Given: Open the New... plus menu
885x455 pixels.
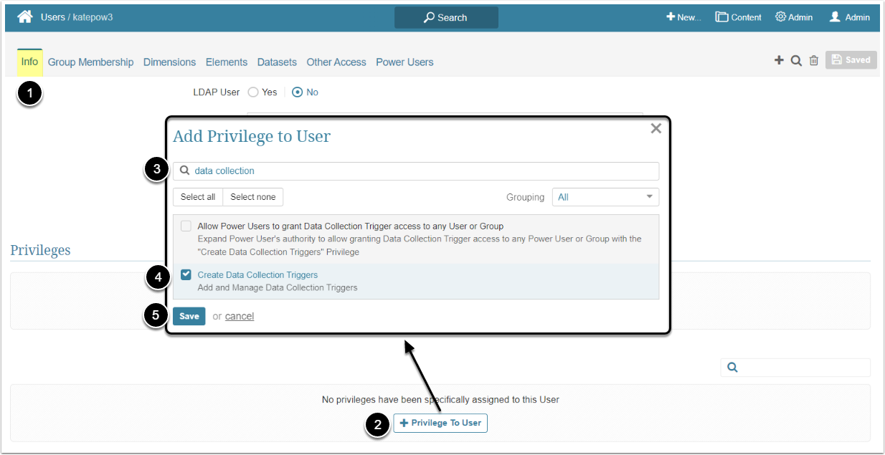Looking at the screenshot, I should tap(683, 17).
